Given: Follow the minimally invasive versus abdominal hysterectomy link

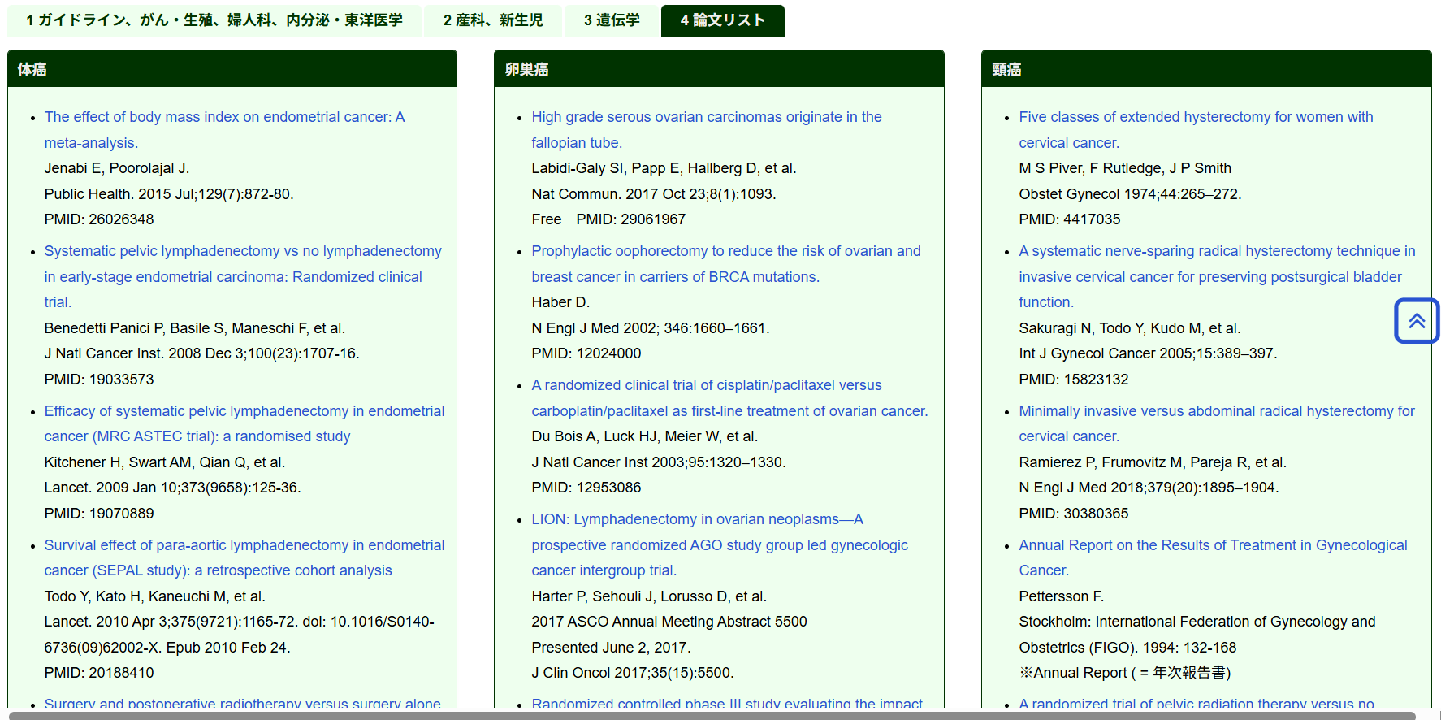Looking at the screenshot, I should click(1216, 411).
